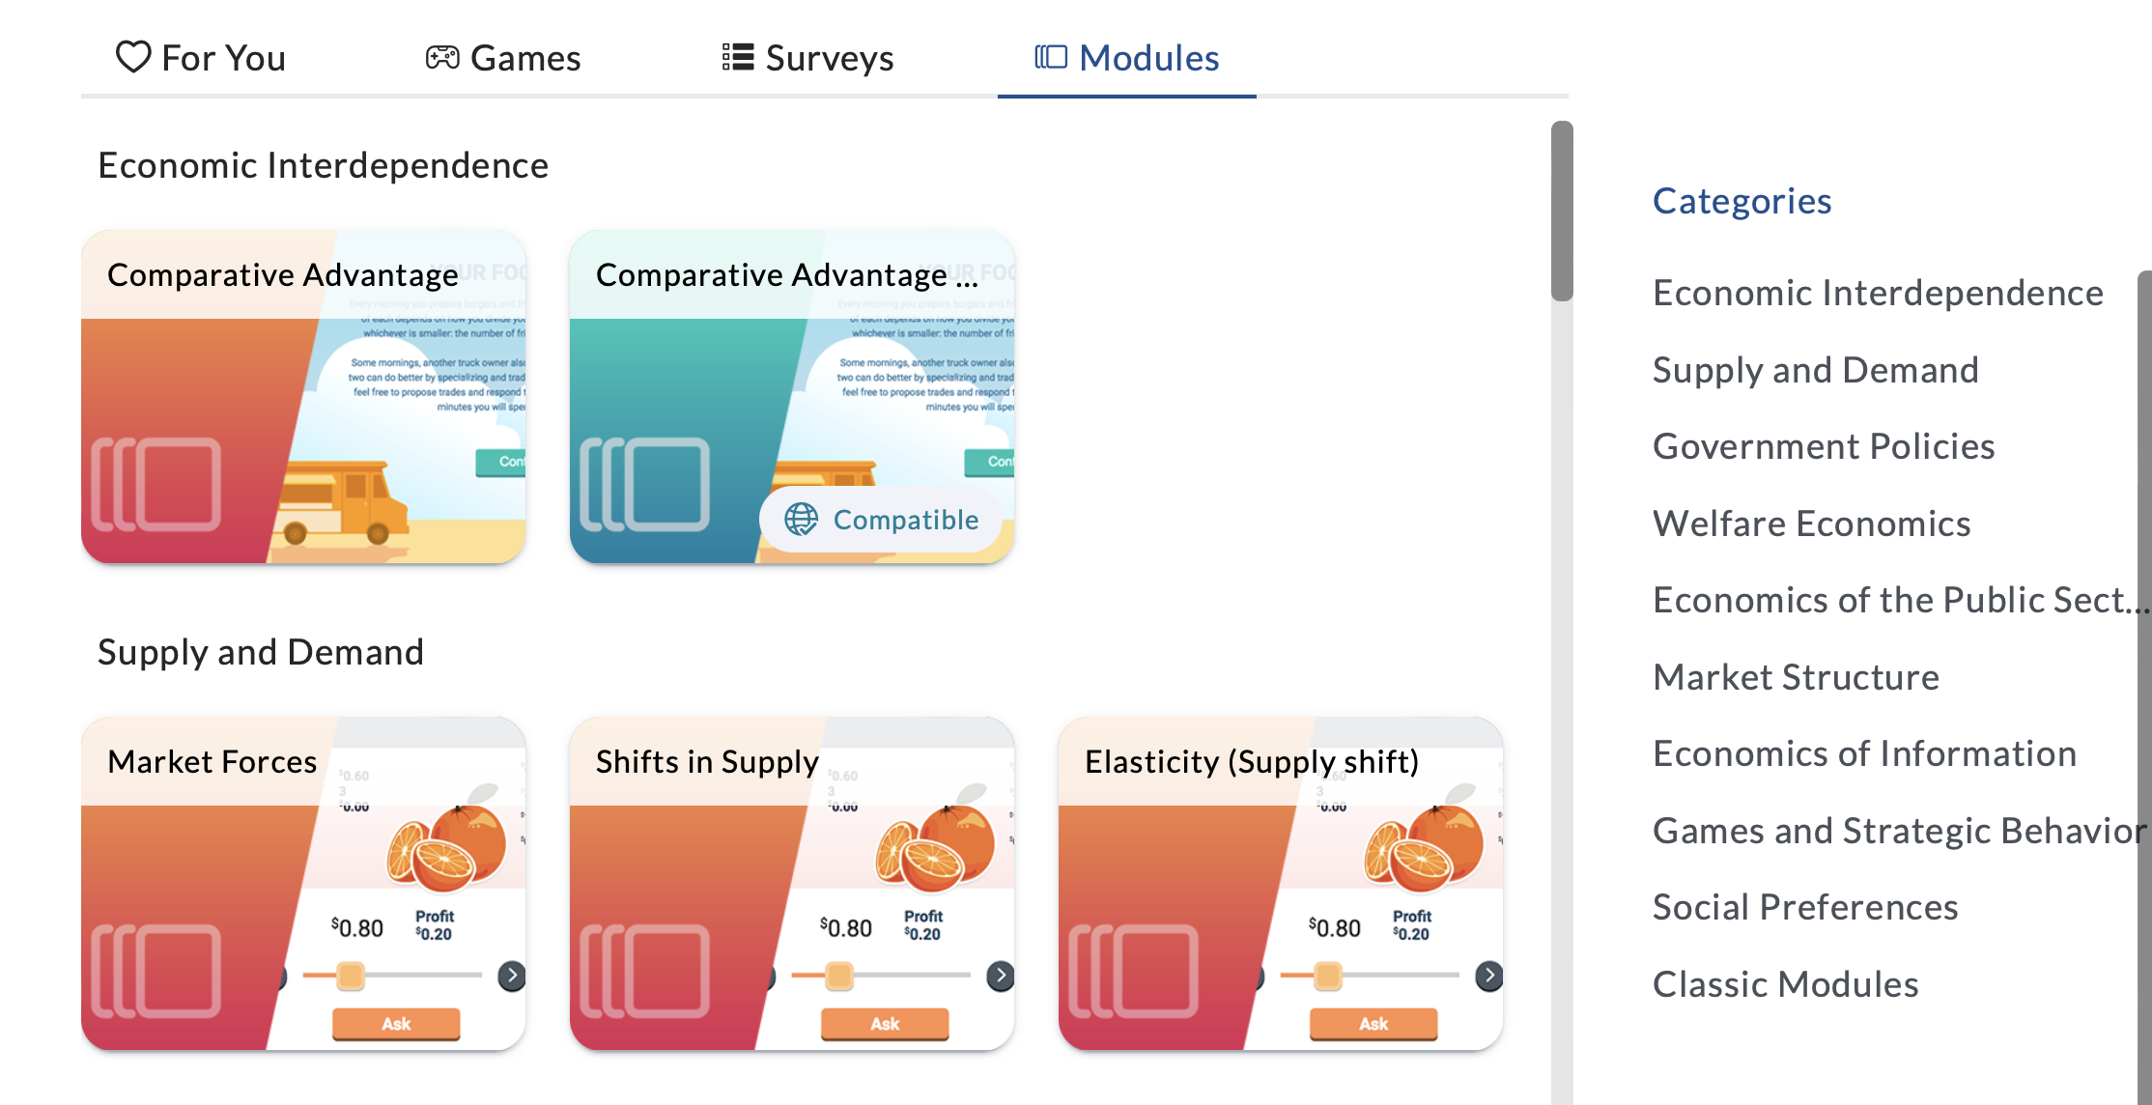Click the globe icon on Compatible badge

click(801, 520)
